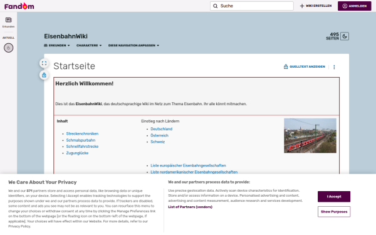Click the Einstieg nach Ländern text
The width and height of the screenshot is (376, 235).
pyautogui.click(x=160, y=122)
